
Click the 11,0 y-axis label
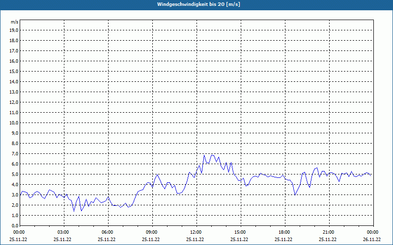click(14, 113)
